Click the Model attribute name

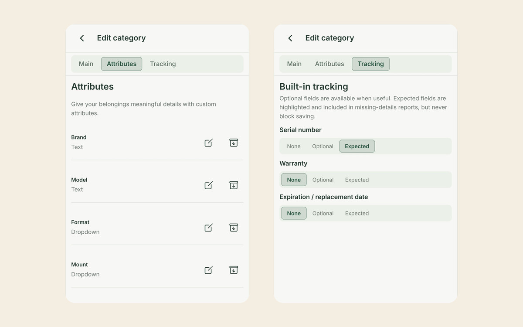(79, 180)
